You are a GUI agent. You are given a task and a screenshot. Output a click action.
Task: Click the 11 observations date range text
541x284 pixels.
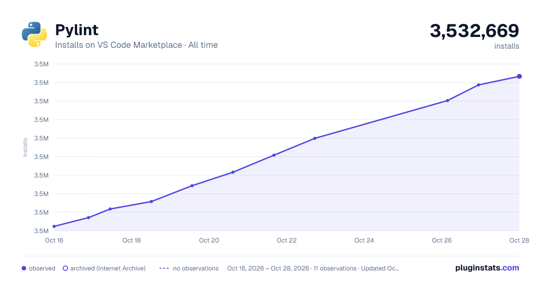tap(313, 268)
